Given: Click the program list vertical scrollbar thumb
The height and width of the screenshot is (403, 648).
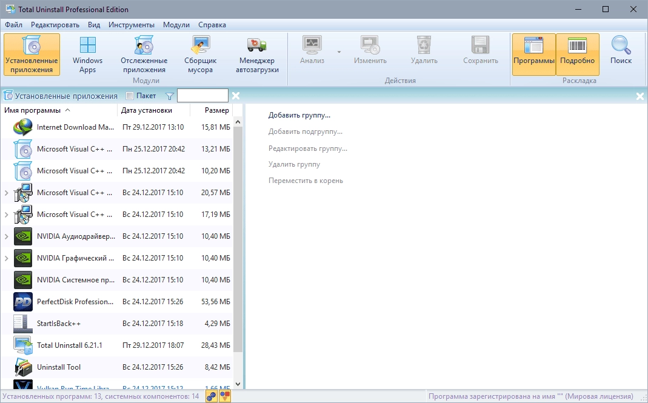Looking at the screenshot, I should click(238, 239).
